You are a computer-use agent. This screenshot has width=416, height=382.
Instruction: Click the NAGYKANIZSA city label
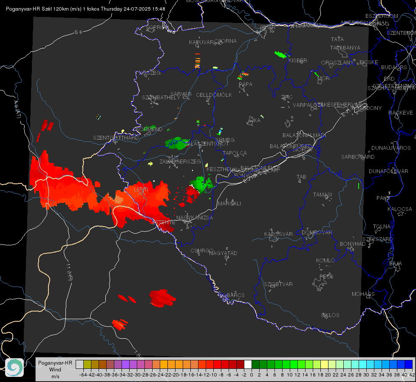195,218
